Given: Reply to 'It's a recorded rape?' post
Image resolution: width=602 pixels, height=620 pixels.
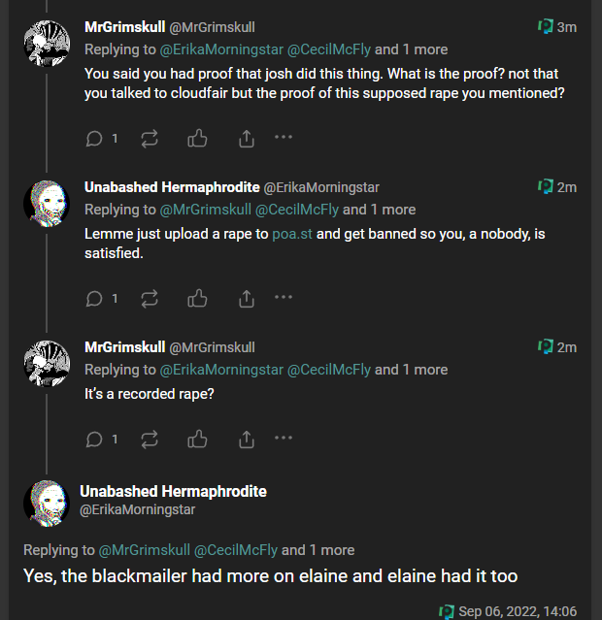Looking at the screenshot, I should tap(94, 440).
